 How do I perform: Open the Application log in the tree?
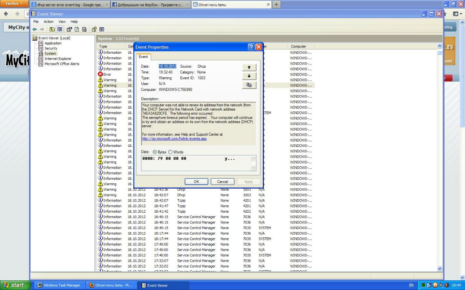point(53,43)
